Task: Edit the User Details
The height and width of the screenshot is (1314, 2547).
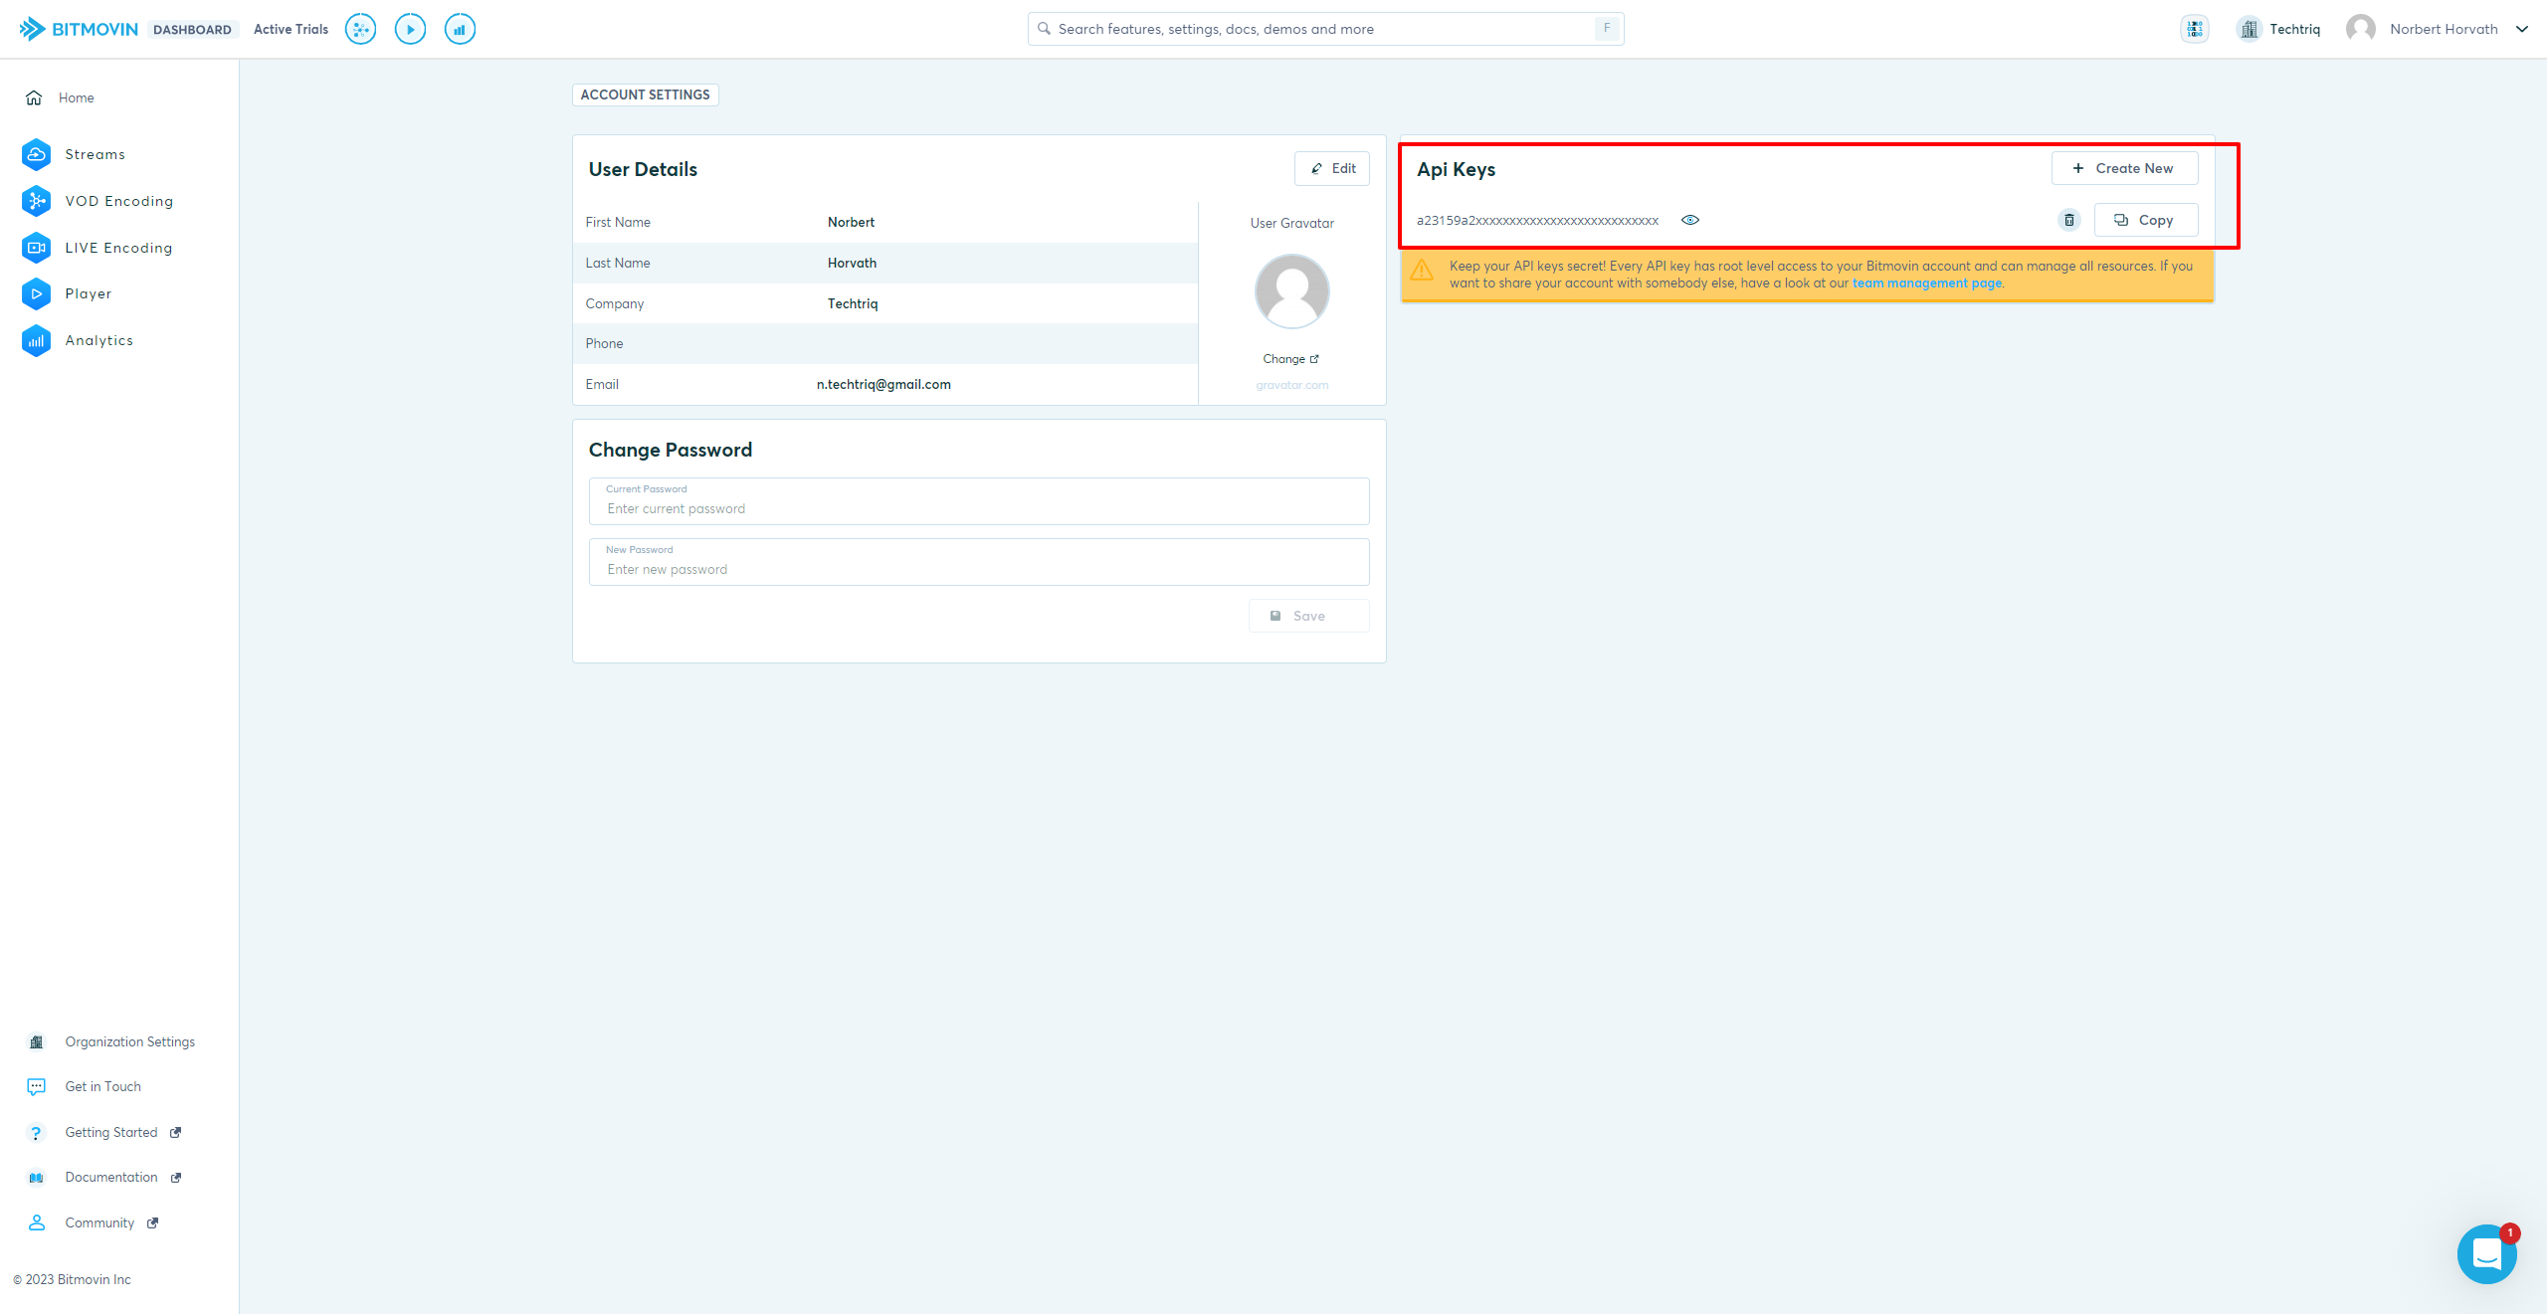Action: click(x=1332, y=168)
